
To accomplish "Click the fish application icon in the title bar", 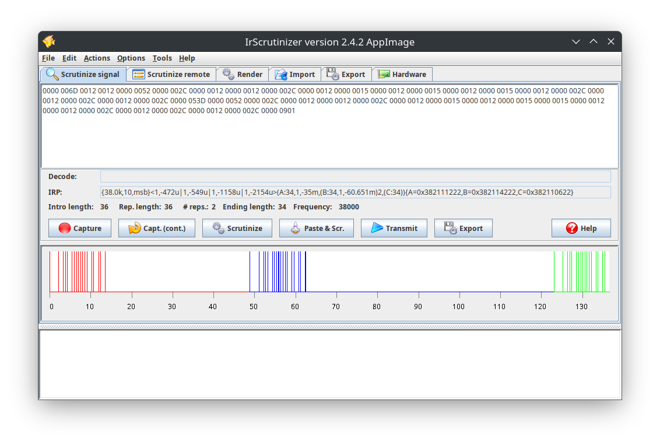I will (49, 41).
